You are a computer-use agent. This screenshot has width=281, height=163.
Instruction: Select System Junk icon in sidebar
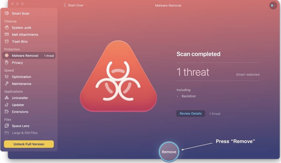point(7,28)
